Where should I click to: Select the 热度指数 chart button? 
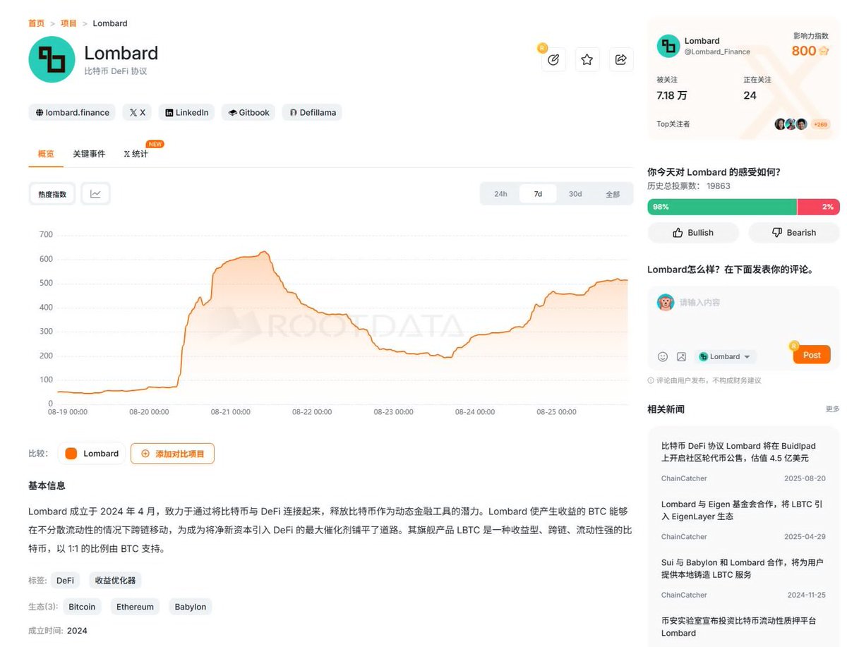[x=52, y=193]
